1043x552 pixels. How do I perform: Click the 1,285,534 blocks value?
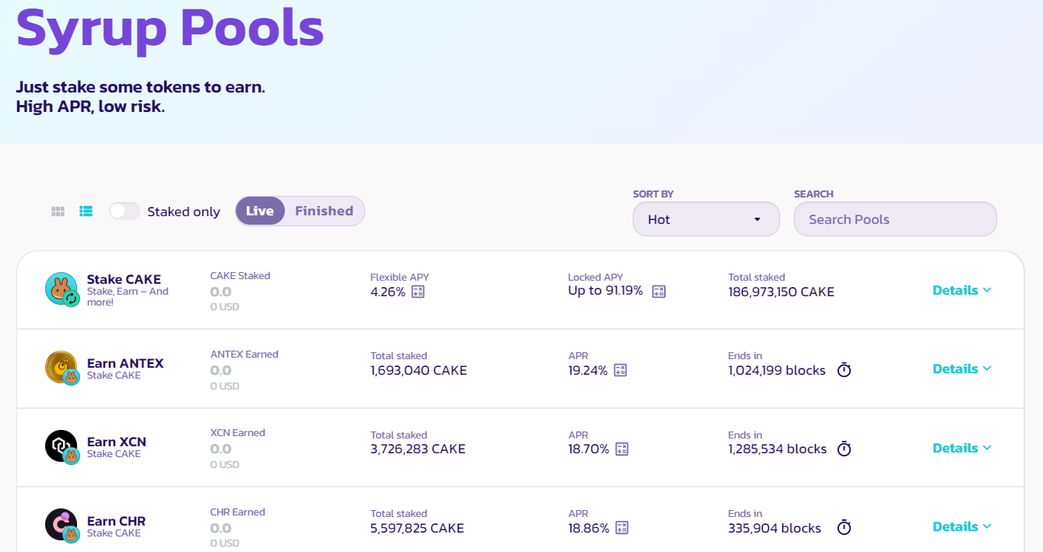coord(778,449)
